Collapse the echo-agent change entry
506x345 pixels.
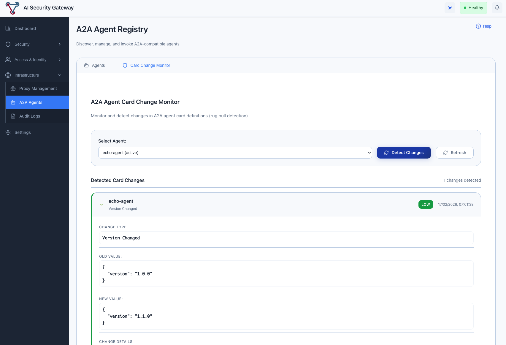[101, 205]
